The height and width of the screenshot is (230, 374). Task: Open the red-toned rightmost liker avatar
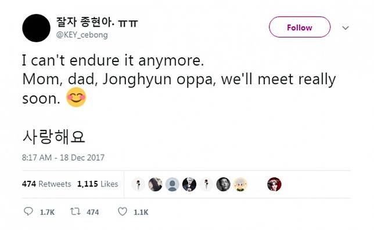274,184
